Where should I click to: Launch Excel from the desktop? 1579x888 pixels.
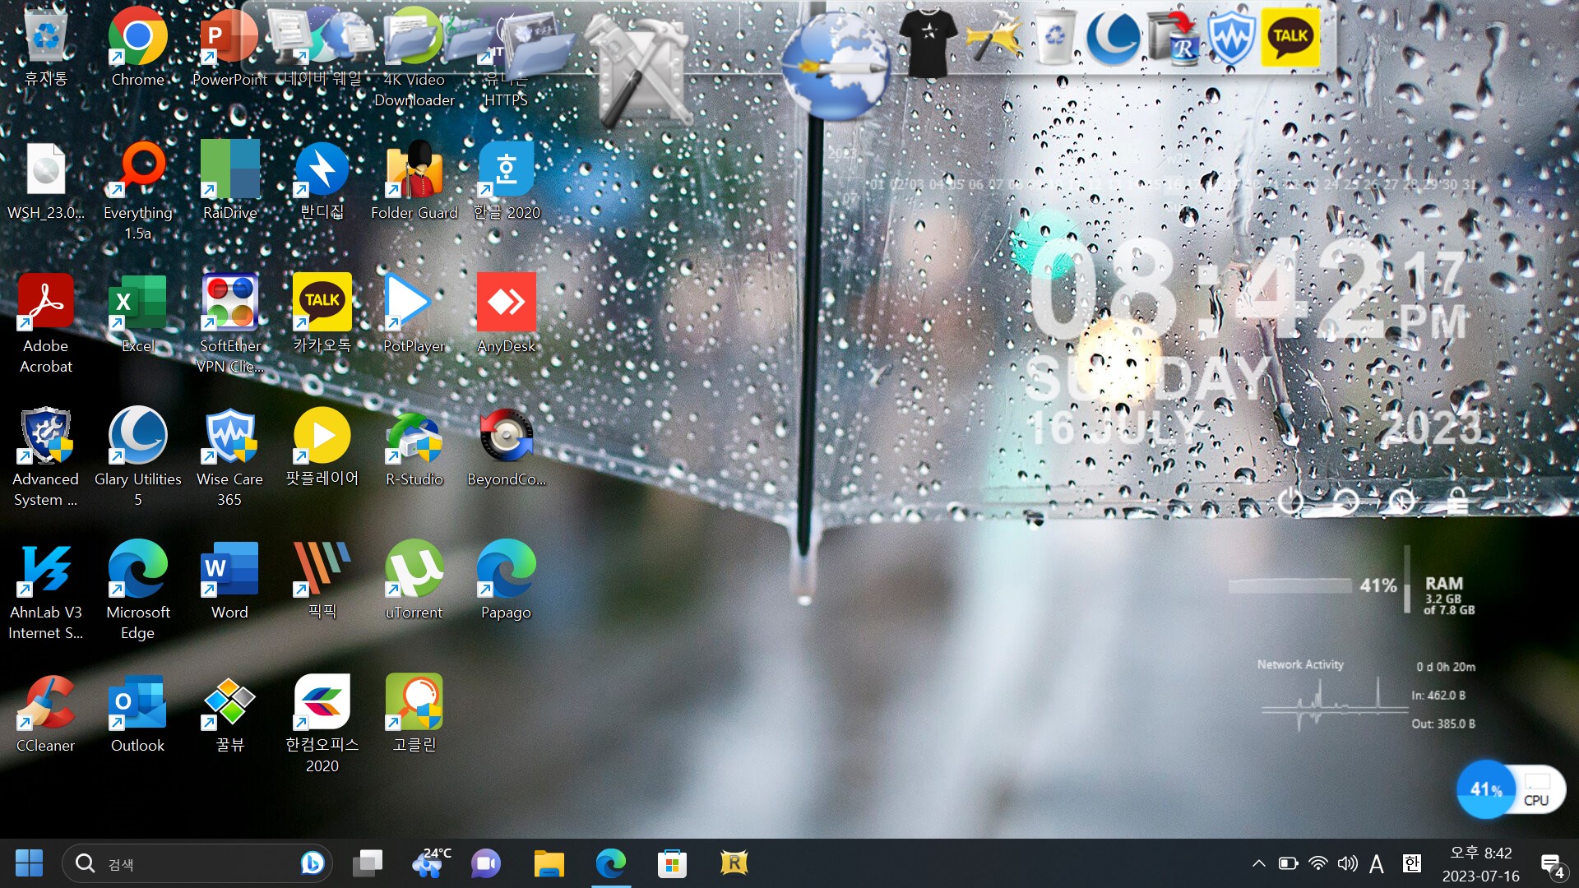tap(137, 314)
